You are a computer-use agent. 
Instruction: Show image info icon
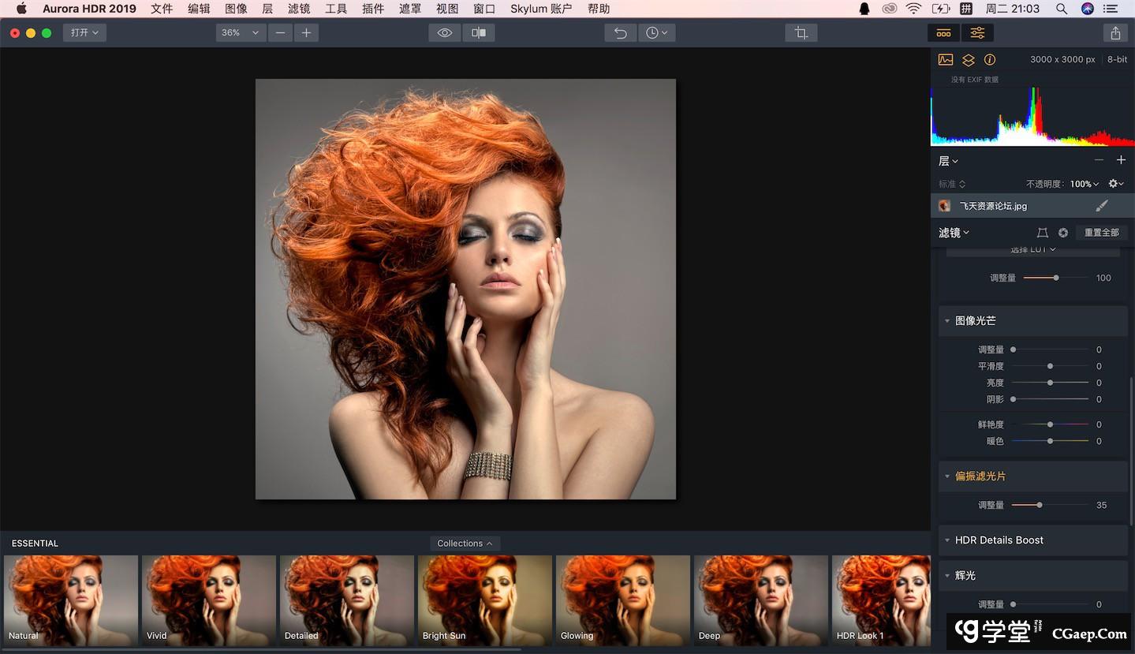pos(990,60)
